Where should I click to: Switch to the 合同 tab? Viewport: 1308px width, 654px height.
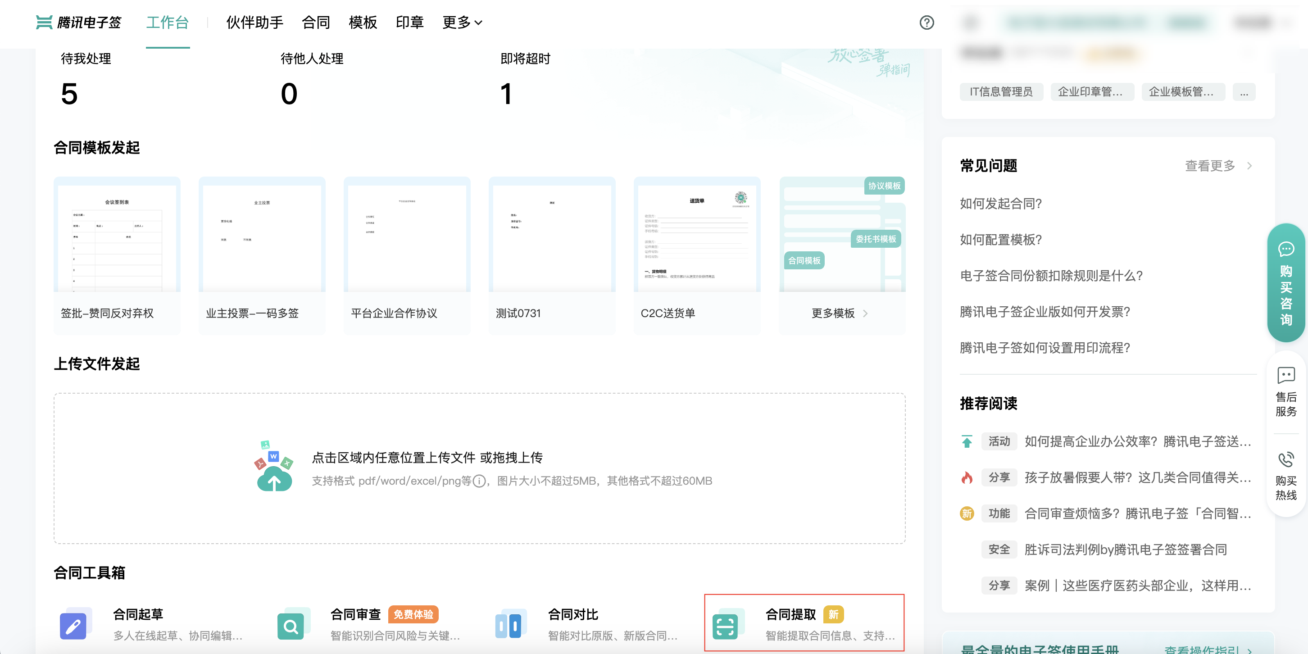(x=316, y=23)
